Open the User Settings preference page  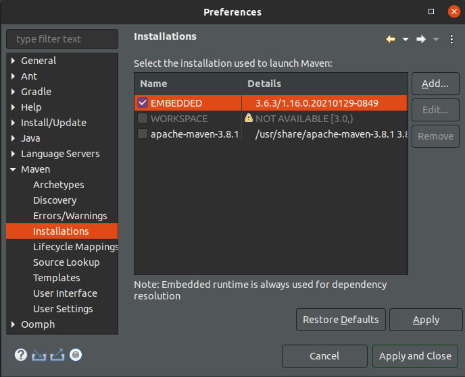(63, 309)
